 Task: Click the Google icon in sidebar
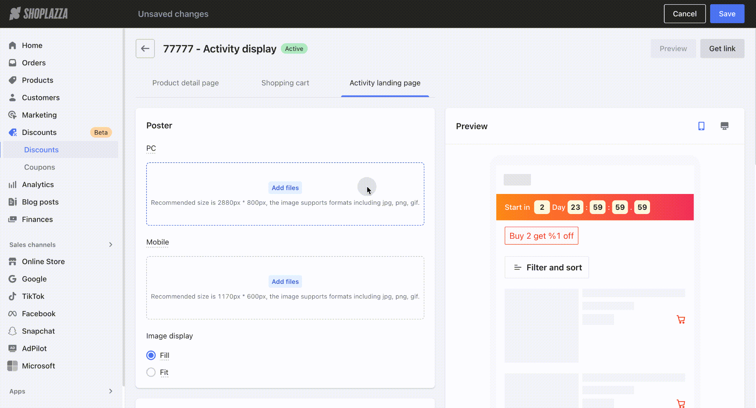[x=13, y=279]
